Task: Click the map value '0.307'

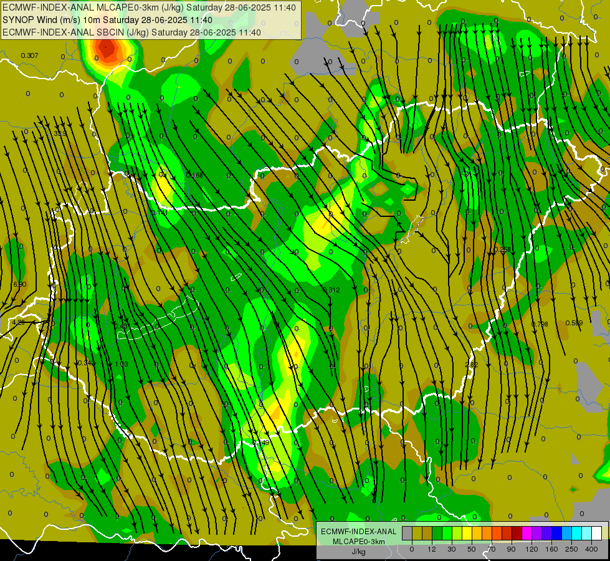Action: coord(29,55)
